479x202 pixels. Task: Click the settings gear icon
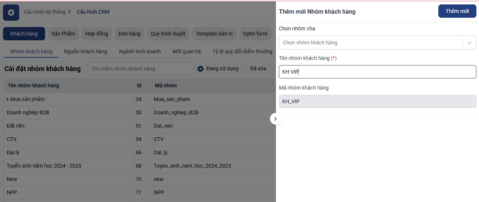tap(11, 13)
